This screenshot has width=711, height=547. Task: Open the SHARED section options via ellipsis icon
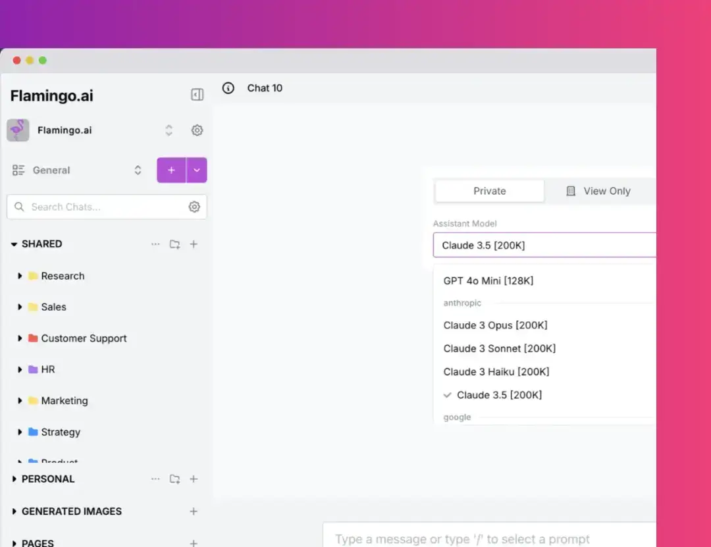click(155, 244)
